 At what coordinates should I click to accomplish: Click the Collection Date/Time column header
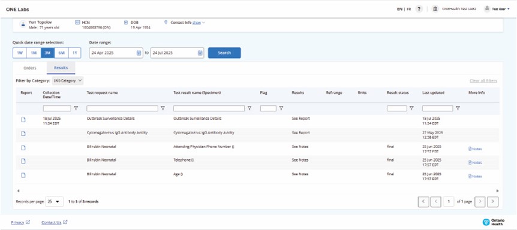pyautogui.click(x=52, y=95)
